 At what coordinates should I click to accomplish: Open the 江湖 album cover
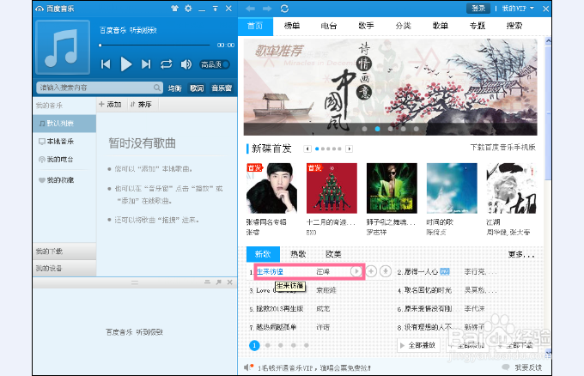[x=511, y=188]
